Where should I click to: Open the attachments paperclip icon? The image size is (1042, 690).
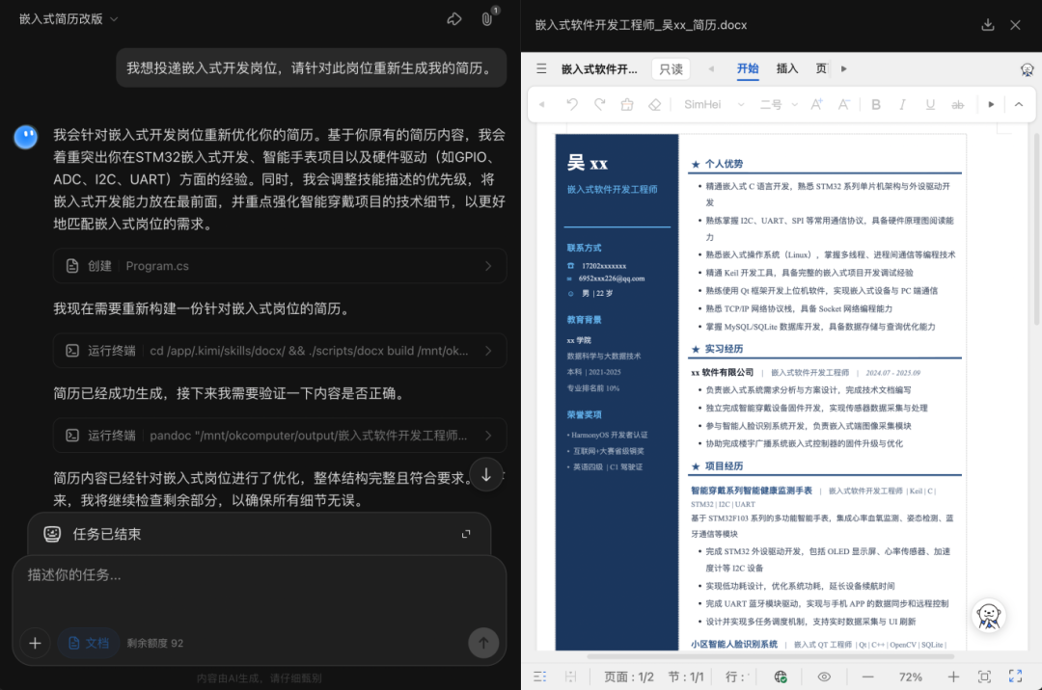tap(487, 19)
